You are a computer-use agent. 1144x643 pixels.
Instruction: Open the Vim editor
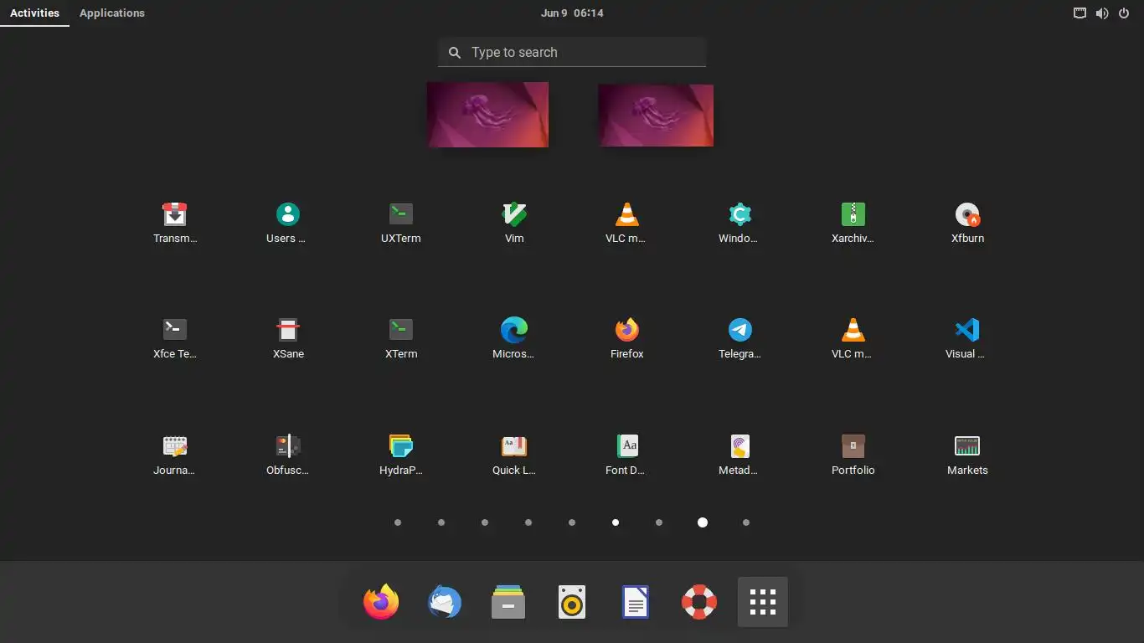click(514, 222)
